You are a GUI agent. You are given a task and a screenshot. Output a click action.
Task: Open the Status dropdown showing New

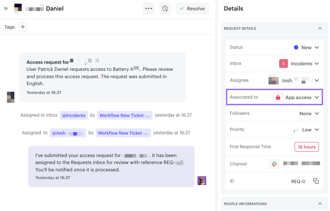[x=306, y=47]
